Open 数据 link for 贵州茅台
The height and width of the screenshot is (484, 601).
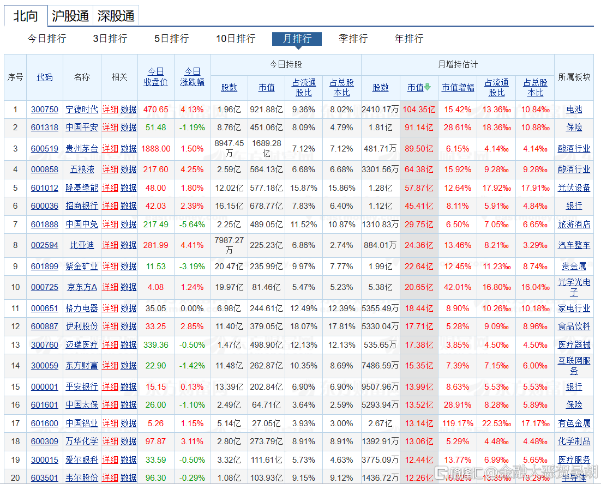click(x=128, y=149)
